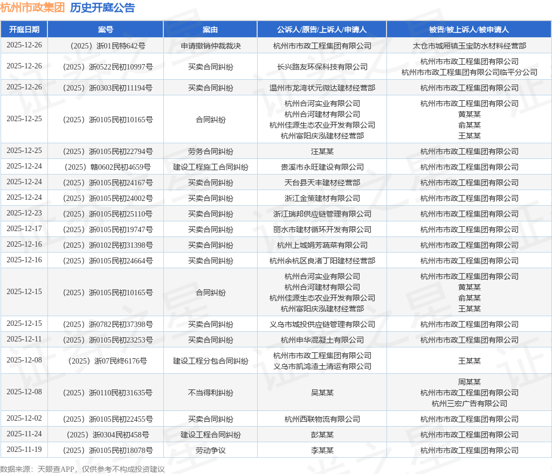Image resolution: width=552 pixels, height=474 pixels.
Task: Select case number (2025)赣0602民初4659号
Action: (x=108, y=167)
